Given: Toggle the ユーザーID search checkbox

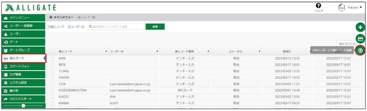Looking at the screenshot, I should (x=69, y=27).
